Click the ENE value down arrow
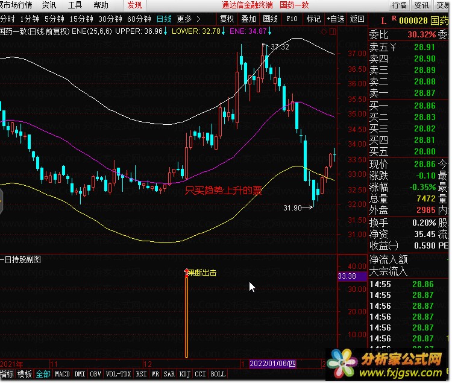The height and width of the screenshot is (383, 452). [x=269, y=31]
